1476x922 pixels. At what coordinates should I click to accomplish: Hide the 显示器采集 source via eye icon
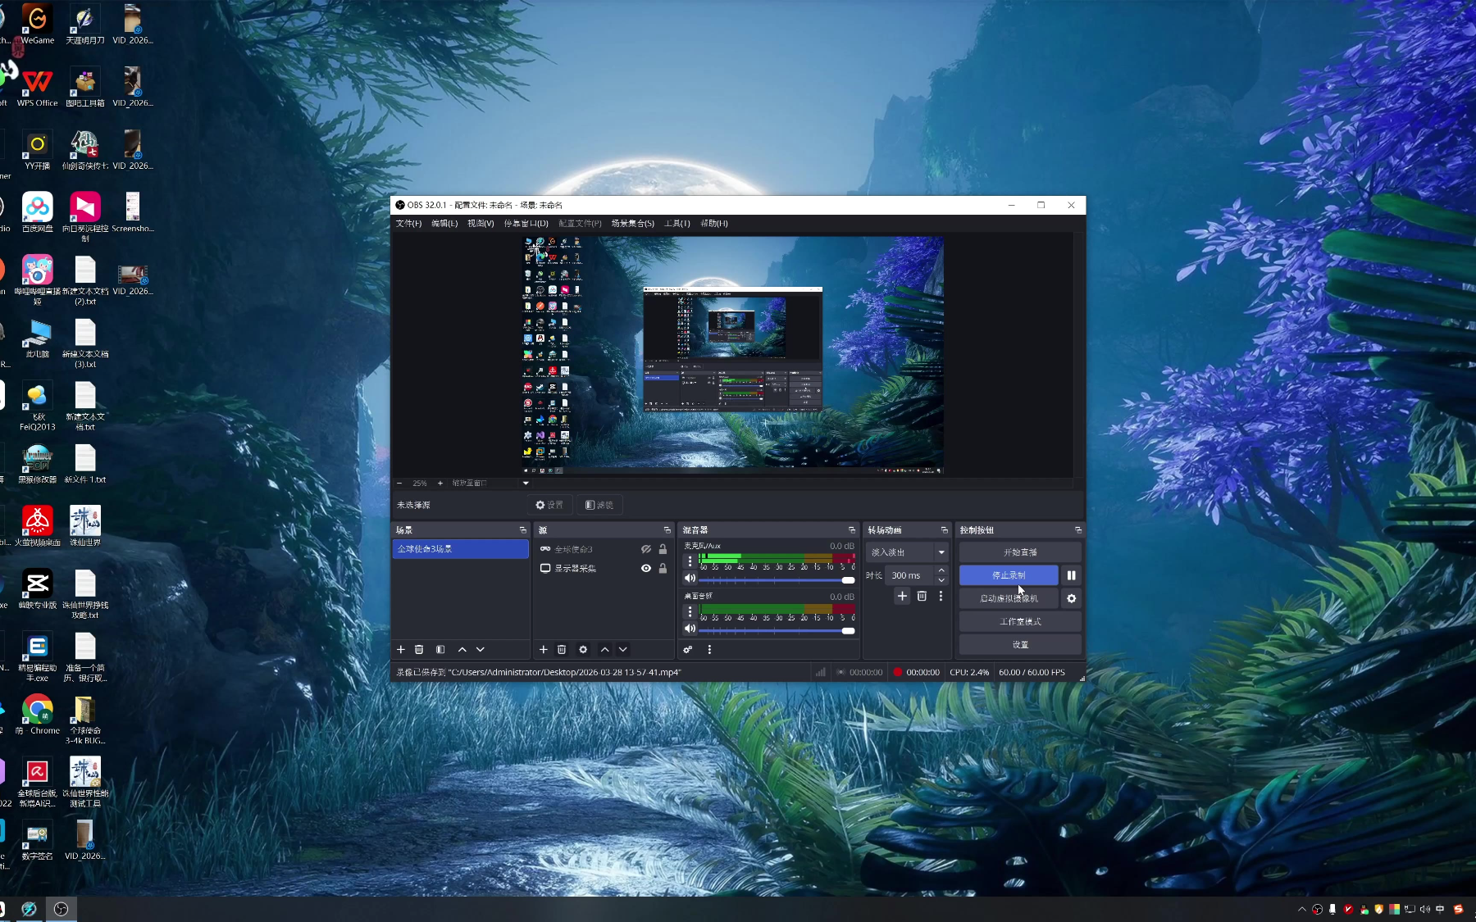click(x=646, y=568)
